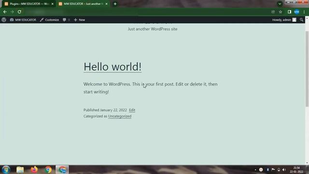
Task: Open the taskbar clock and date
Action: [x=296, y=170]
